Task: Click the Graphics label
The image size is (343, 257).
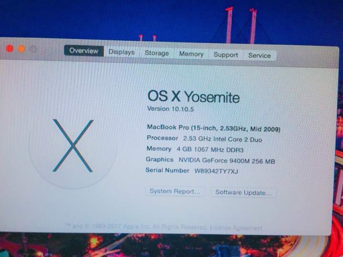Action: tap(160, 159)
